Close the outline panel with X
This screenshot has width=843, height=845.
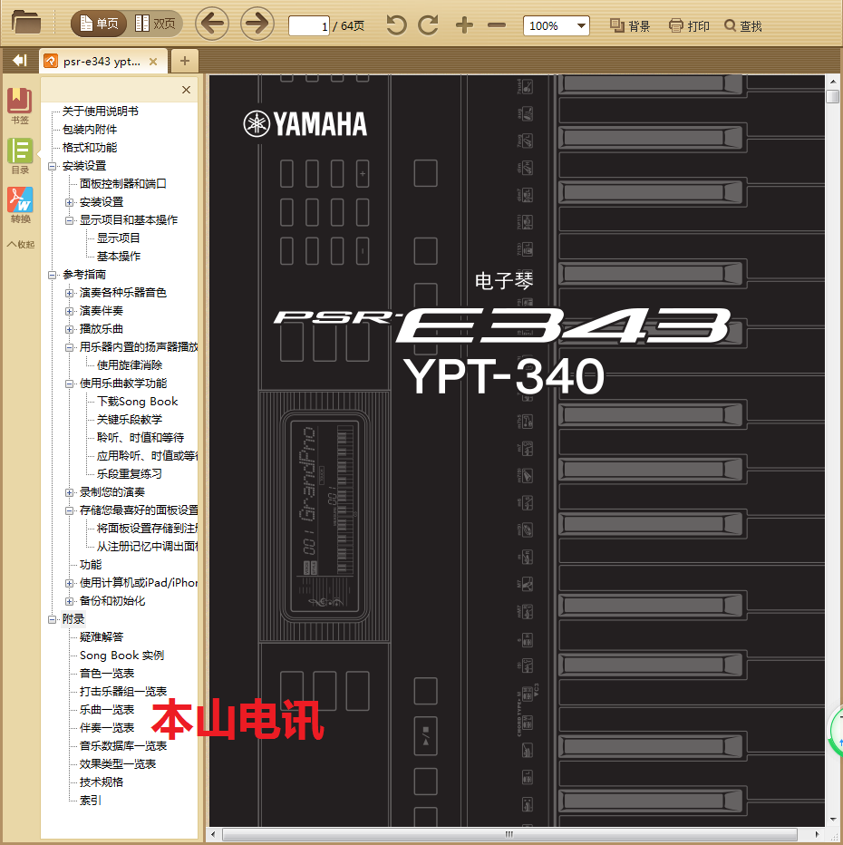[187, 90]
